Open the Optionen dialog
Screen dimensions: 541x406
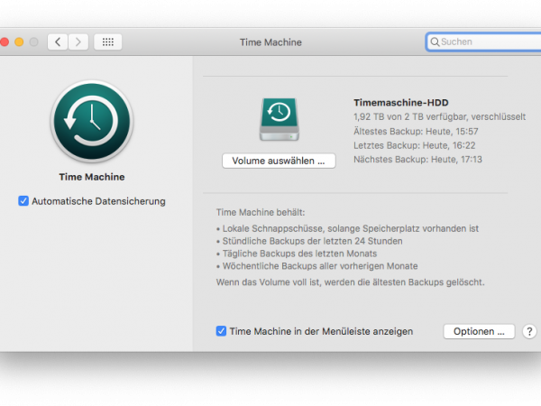479,331
